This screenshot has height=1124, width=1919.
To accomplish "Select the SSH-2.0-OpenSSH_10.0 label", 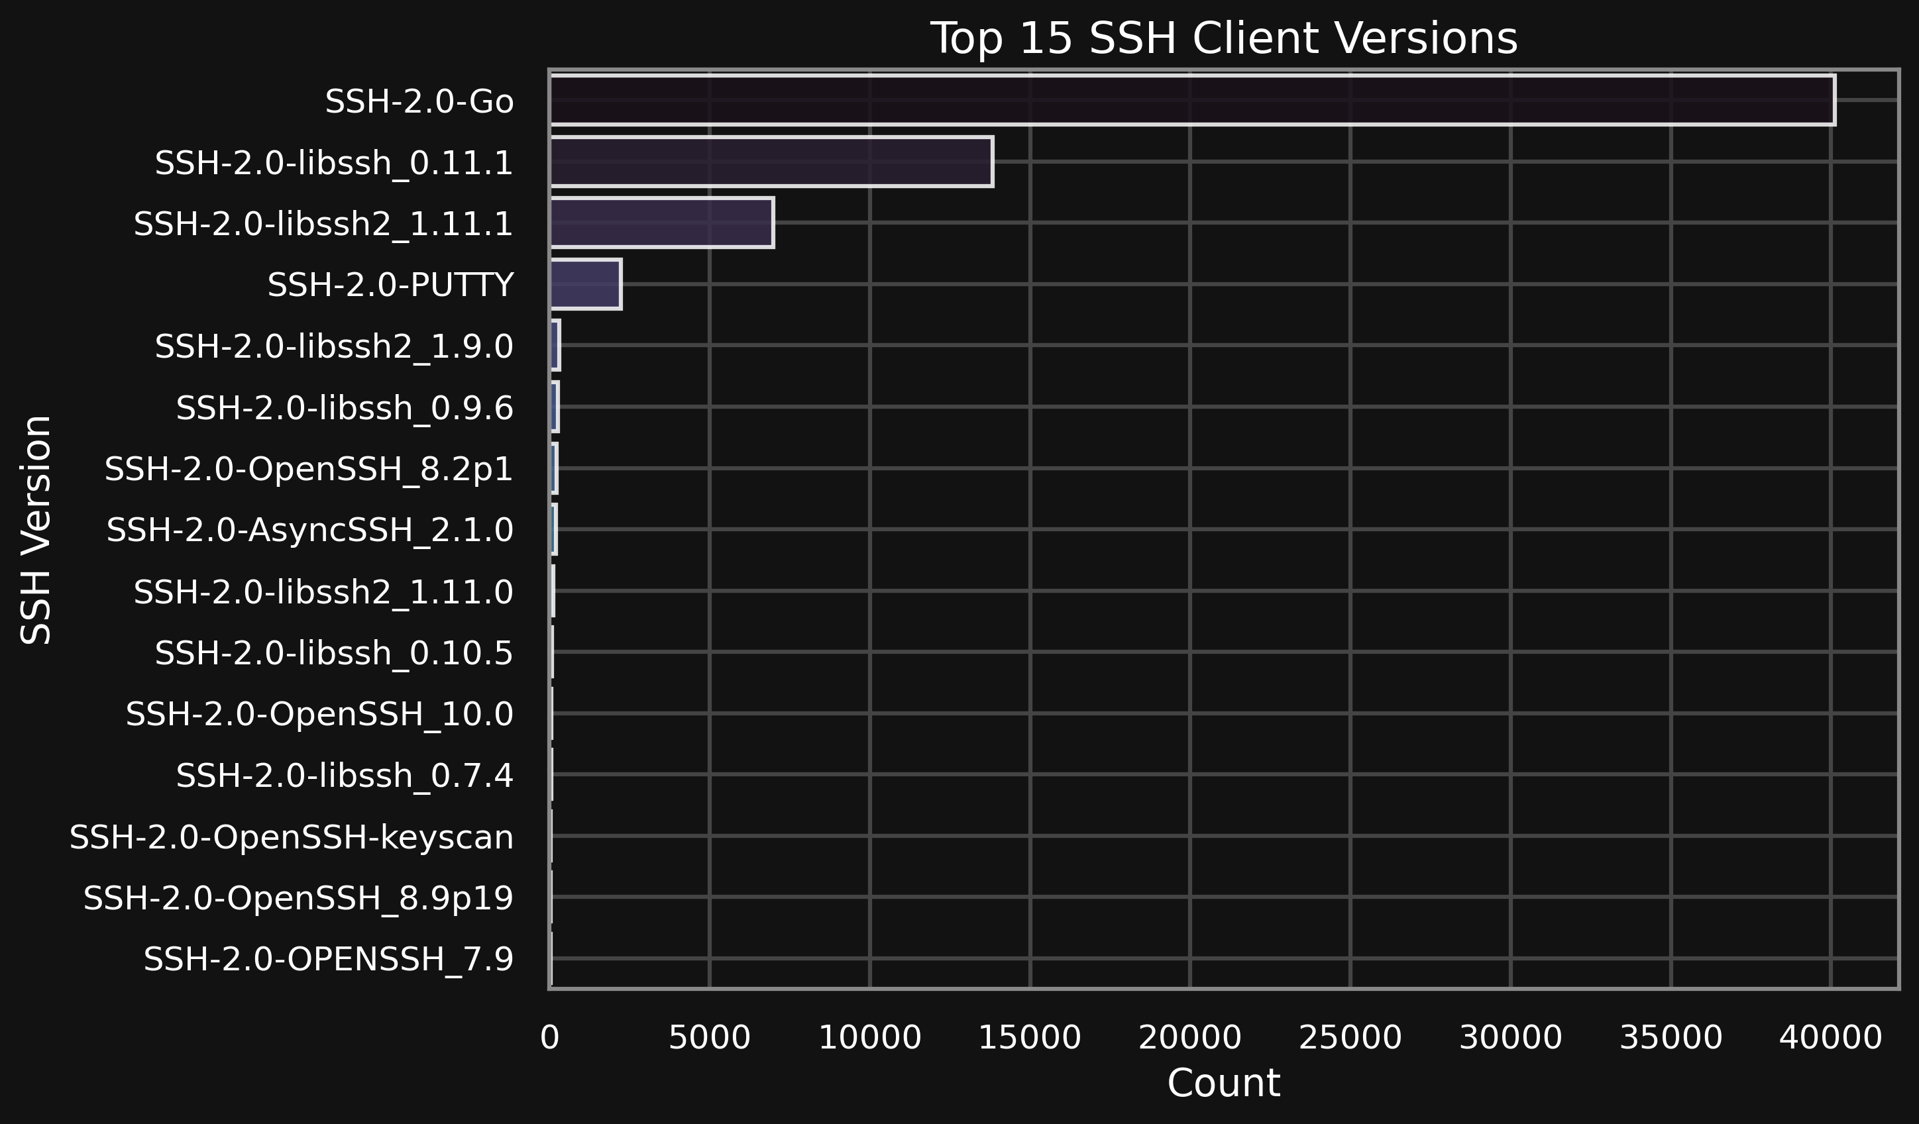I will pyautogui.click(x=320, y=714).
